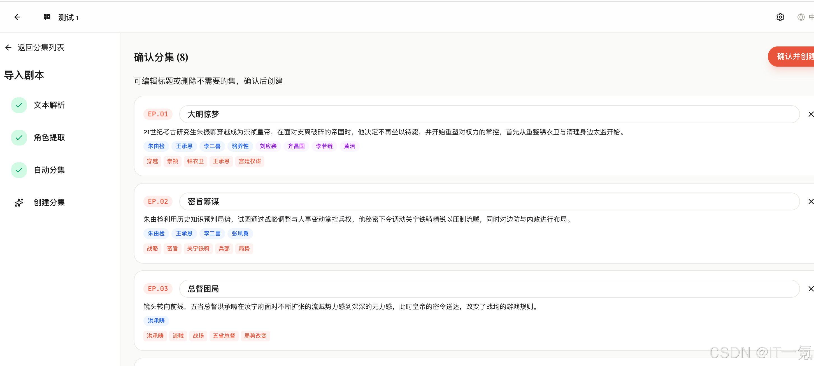Image resolution: width=814 pixels, height=366 pixels.
Task: Click the 关宁铁骑 tag under EP.02
Action: pyautogui.click(x=198, y=248)
